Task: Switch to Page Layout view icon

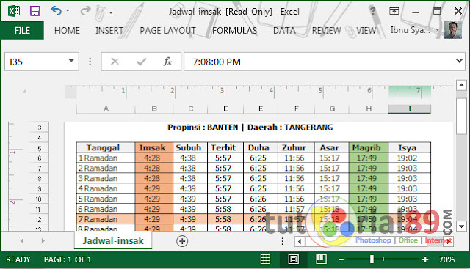Action: 293,259
